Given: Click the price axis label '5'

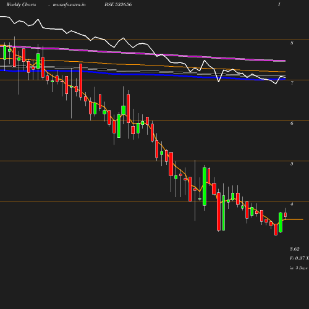Looking at the screenshot, I should [292, 164].
